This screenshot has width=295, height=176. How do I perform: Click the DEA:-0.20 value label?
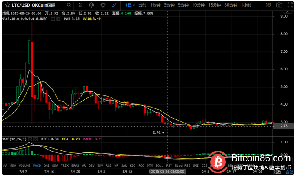71,139
